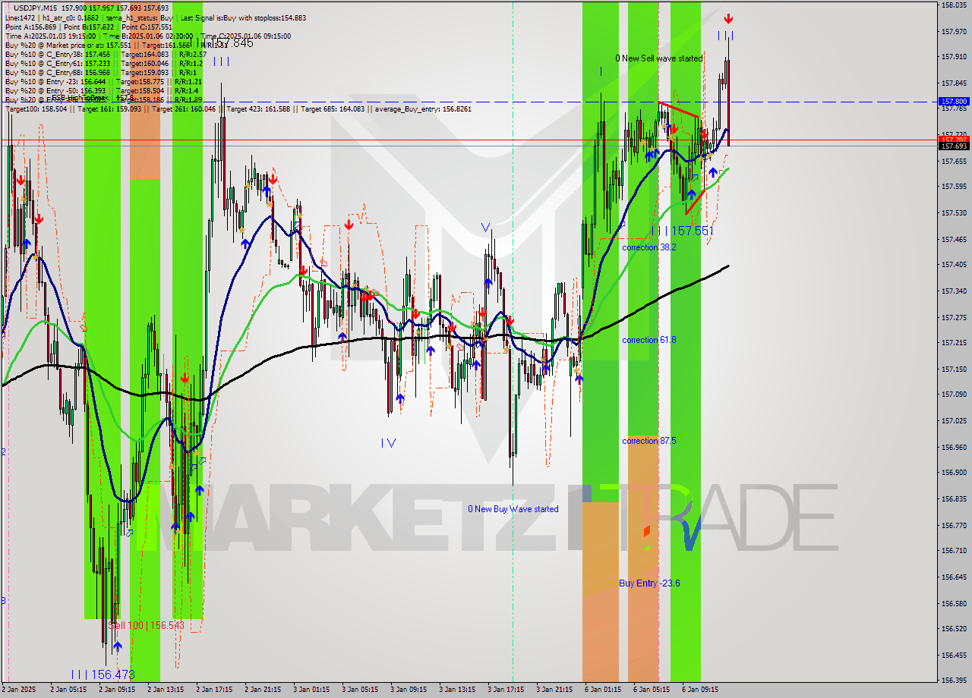
Task: Click 'Target 685: 164.083' text
Action: [x=333, y=109]
